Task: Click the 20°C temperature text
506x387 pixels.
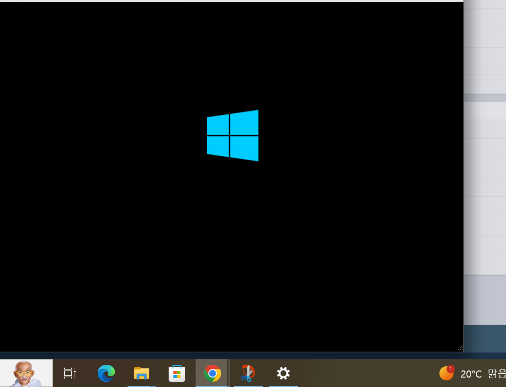Action: pos(471,374)
